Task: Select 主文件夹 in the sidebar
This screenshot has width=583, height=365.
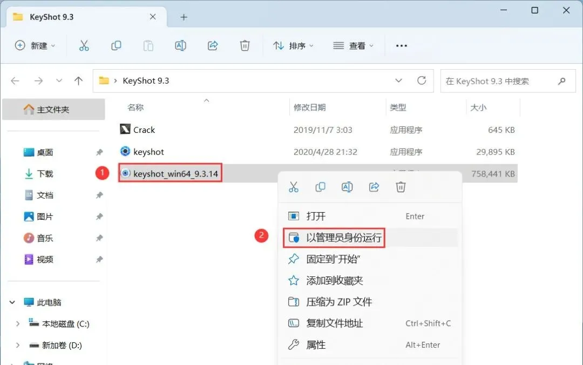Action: (x=53, y=110)
